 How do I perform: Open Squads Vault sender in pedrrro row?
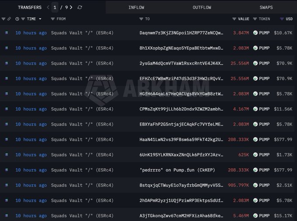click(x=82, y=170)
